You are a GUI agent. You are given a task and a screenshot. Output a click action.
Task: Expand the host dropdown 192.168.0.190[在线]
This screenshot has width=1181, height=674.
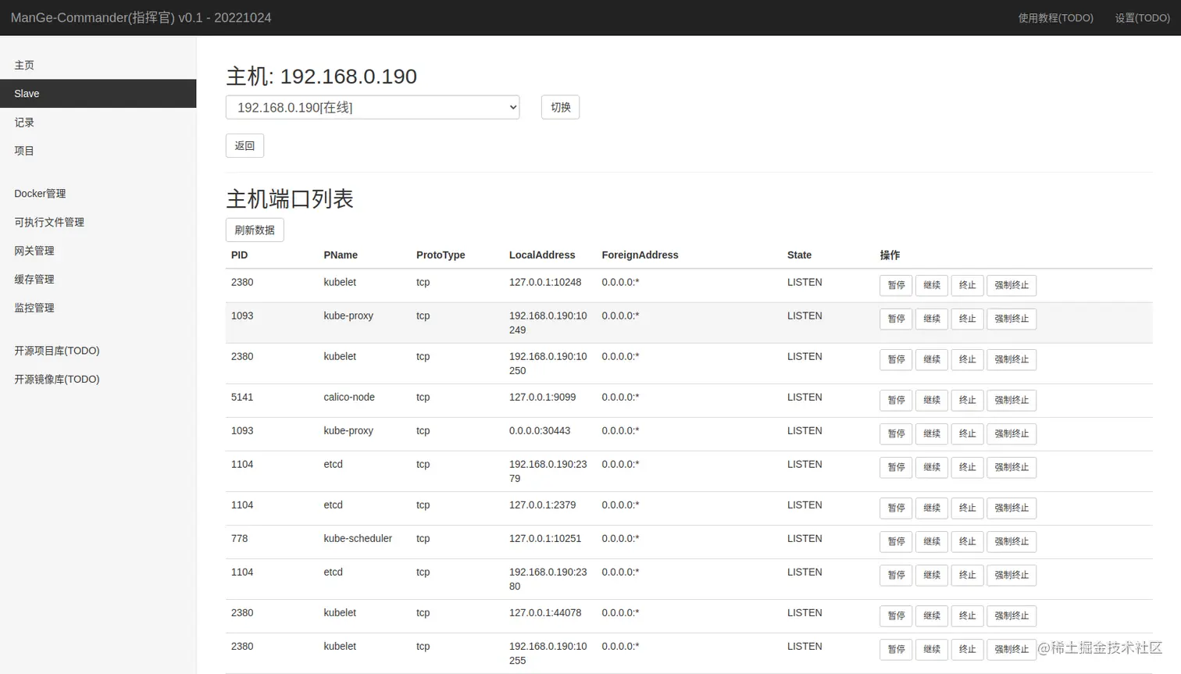click(373, 107)
